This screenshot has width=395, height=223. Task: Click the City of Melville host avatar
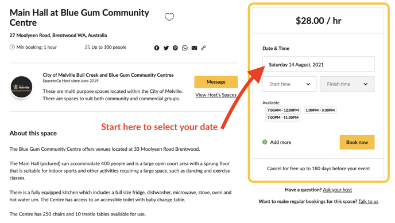[21, 87]
